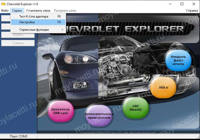Open the Справка menu
This screenshot has height=140, width=200.
(x=192, y=11)
